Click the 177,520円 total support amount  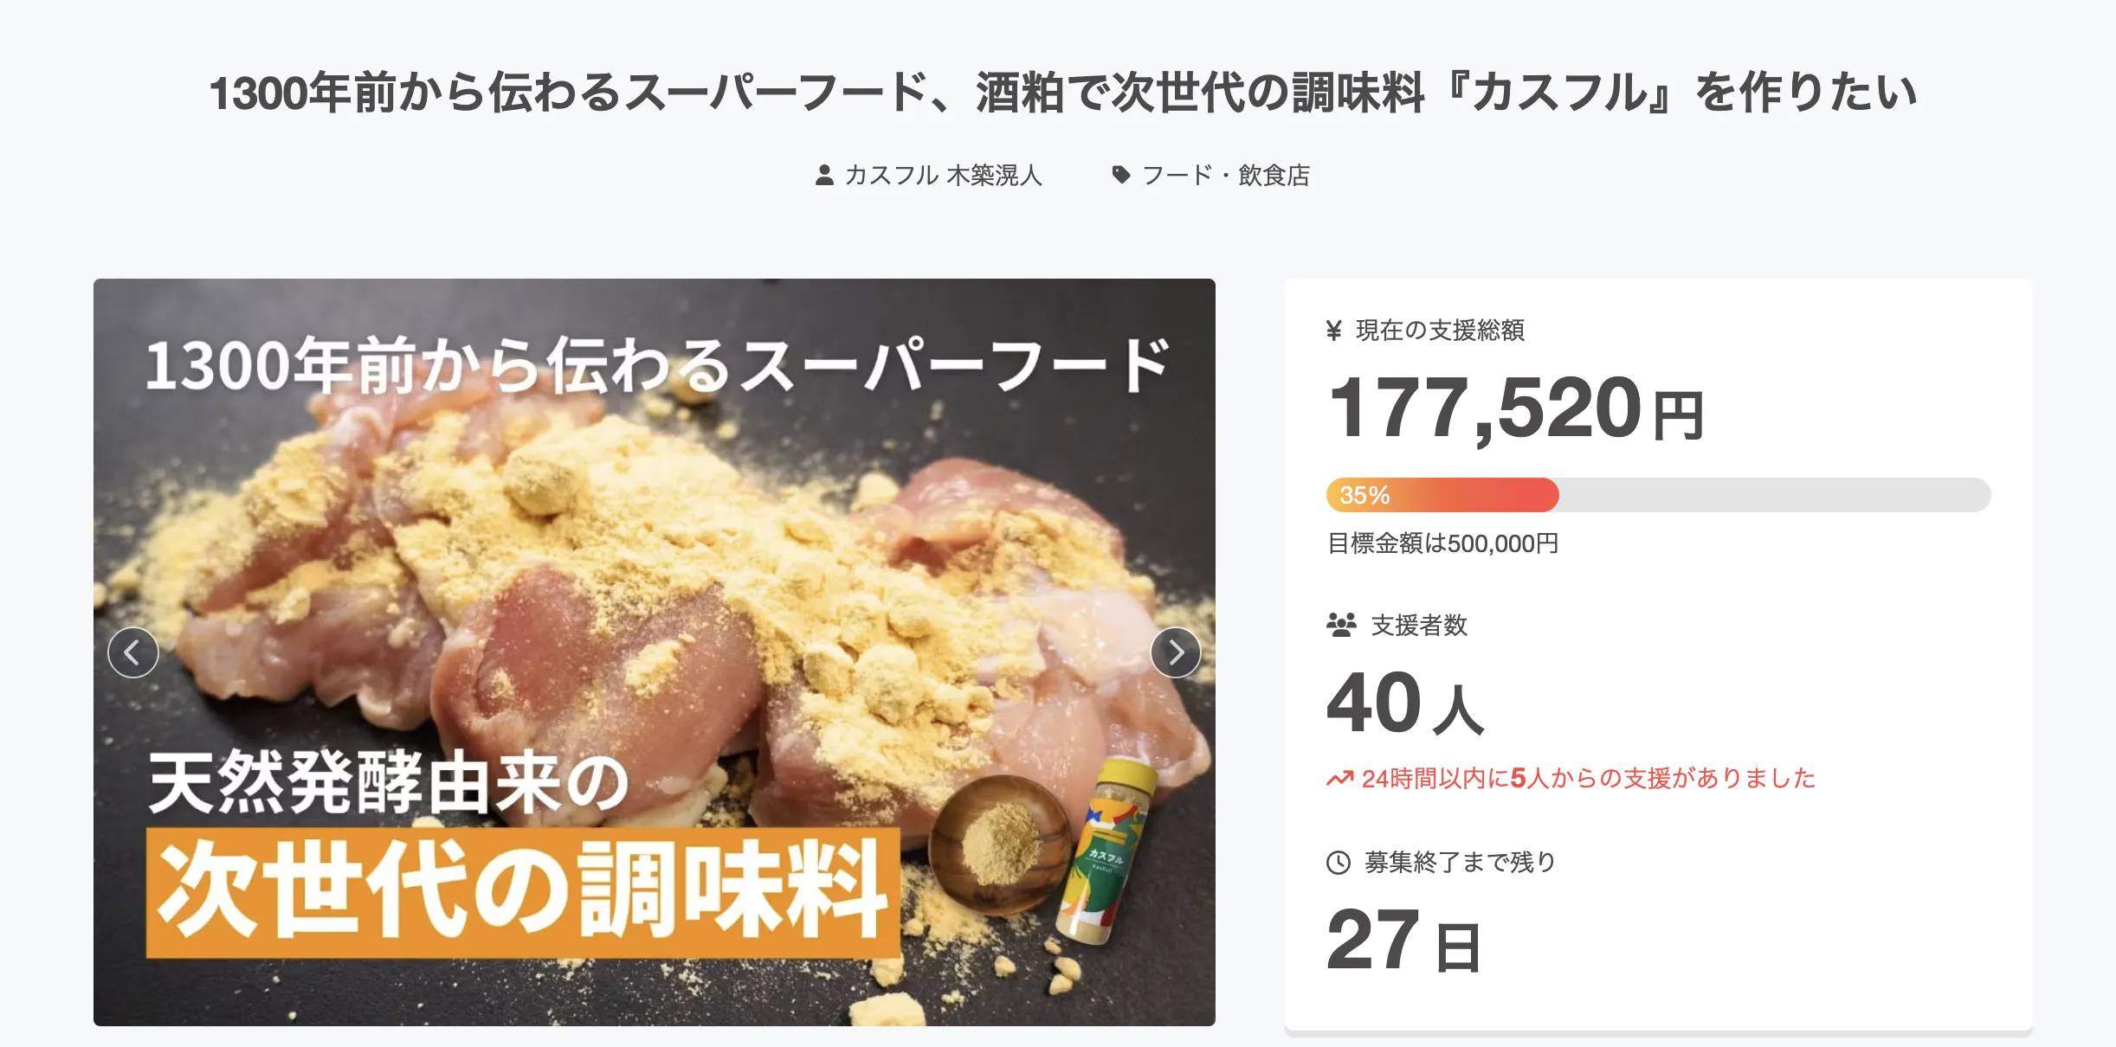1515,408
